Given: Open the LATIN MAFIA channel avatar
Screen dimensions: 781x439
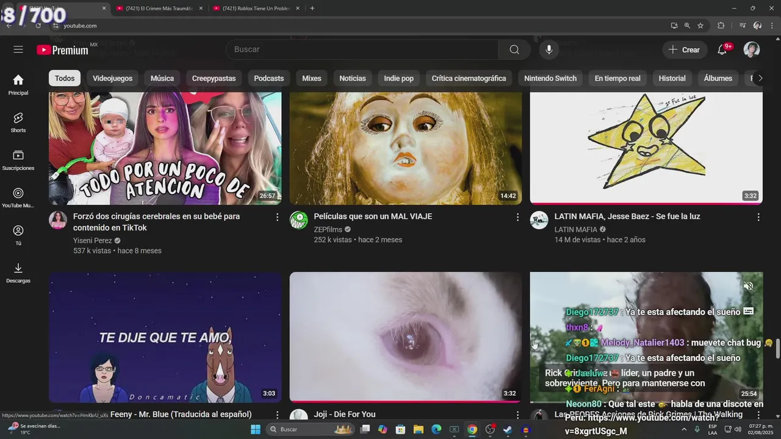Looking at the screenshot, I should pos(539,221).
